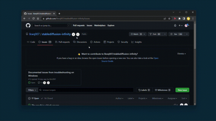Expand the issue list Projects filter
The image size is (216, 121).
pyautogui.click(x=143, y=98)
